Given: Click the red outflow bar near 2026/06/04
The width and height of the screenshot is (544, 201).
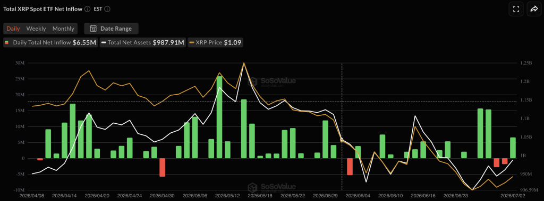Looking at the screenshot, I should tap(350, 167).
